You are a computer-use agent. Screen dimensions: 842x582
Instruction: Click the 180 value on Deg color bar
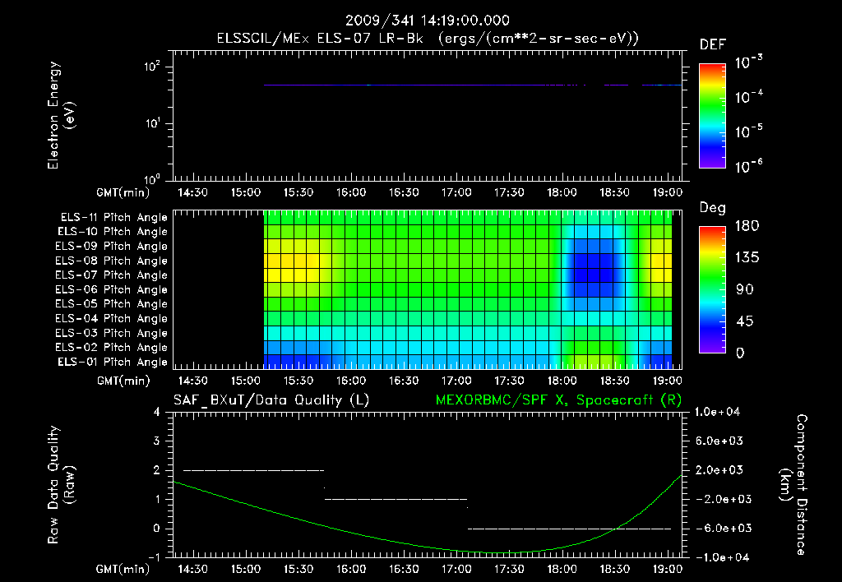[747, 226]
